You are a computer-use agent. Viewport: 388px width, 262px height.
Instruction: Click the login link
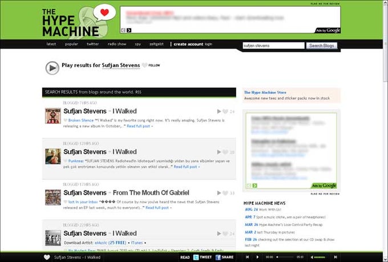point(209,44)
